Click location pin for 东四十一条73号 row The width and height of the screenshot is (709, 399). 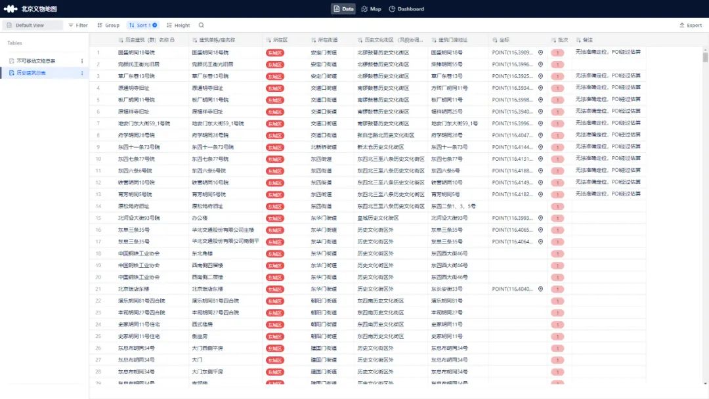(x=540, y=147)
